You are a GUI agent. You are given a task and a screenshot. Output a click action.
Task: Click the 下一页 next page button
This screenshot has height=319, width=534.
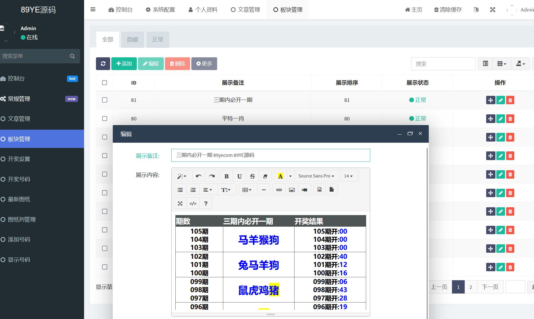click(x=490, y=287)
